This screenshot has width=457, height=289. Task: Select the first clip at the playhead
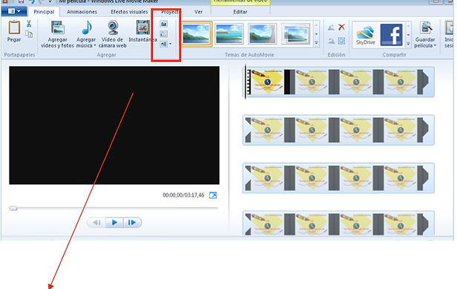(x=267, y=82)
